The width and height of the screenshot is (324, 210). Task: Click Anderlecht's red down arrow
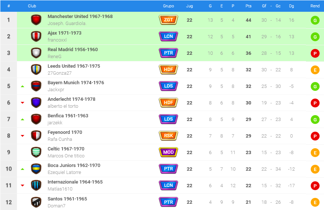click(x=22, y=103)
